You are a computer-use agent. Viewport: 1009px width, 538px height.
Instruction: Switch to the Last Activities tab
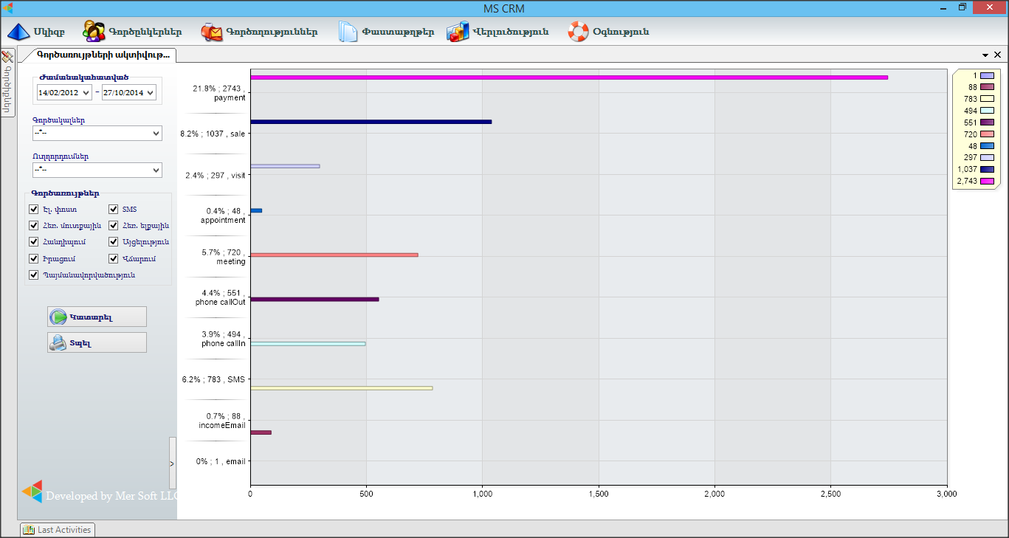pyautogui.click(x=58, y=530)
